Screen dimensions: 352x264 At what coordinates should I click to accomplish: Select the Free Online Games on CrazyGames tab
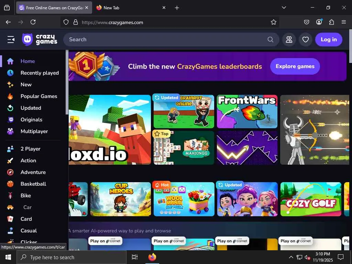54,8
